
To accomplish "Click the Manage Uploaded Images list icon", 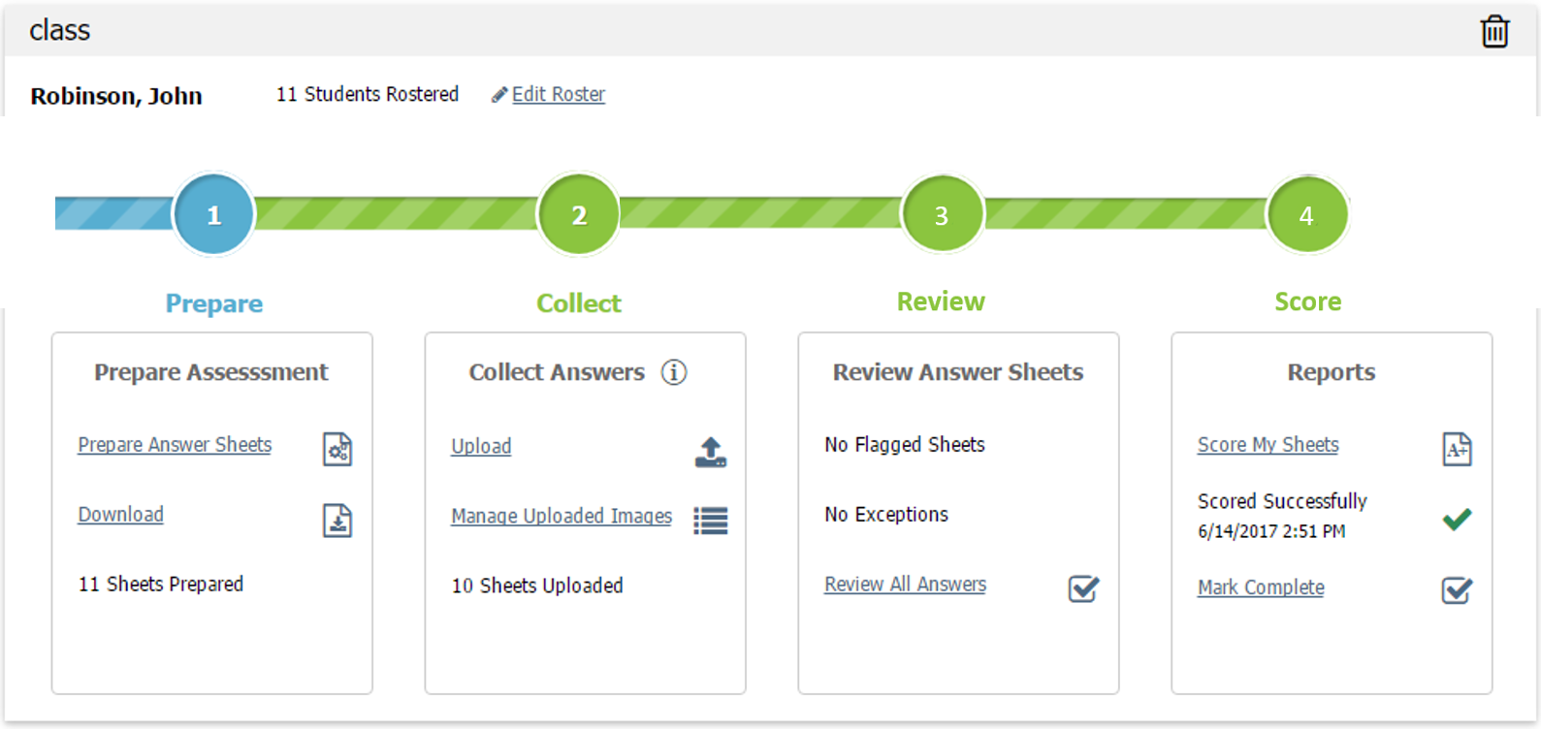I will point(711,521).
